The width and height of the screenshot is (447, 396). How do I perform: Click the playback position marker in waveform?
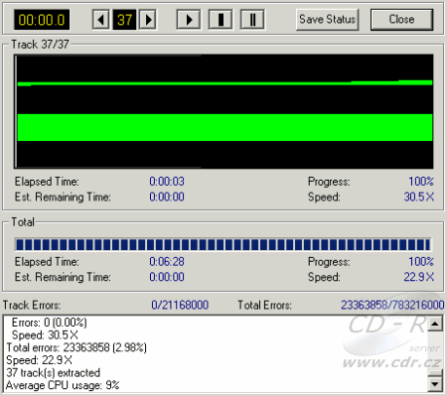coord(16,111)
